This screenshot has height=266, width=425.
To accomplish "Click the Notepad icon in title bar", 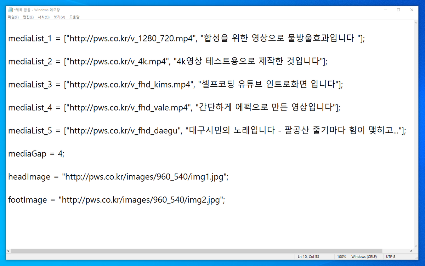I will tap(10, 10).
